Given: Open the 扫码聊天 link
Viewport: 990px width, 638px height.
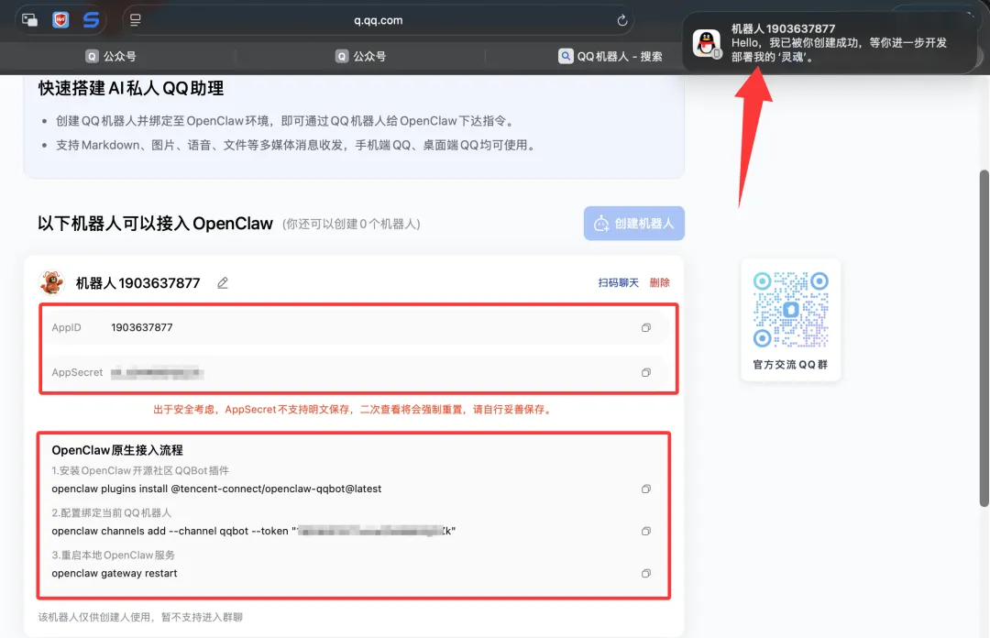Looking at the screenshot, I should pyautogui.click(x=618, y=283).
